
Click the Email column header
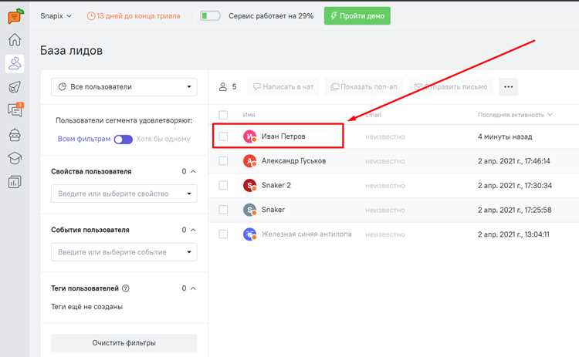(374, 115)
